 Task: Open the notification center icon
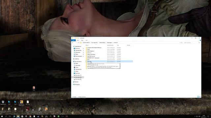[208, 116]
